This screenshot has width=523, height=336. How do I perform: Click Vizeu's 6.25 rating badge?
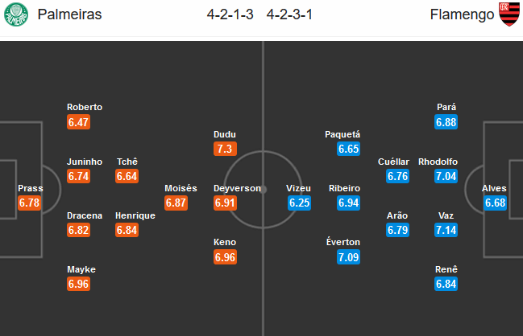pos(299,203)
